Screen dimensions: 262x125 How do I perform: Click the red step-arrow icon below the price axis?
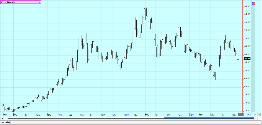tap(245, 115)
